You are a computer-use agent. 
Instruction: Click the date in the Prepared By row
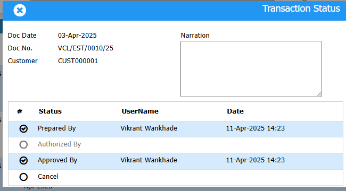point(256,128)
